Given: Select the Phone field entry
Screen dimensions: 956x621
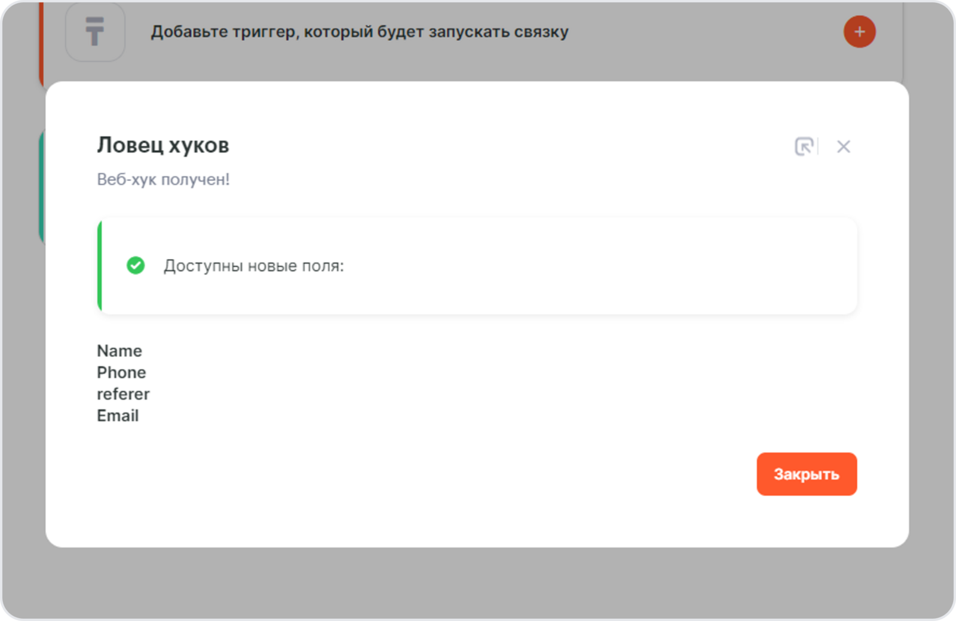Looking at the screenshot, I should pos(121,372).
